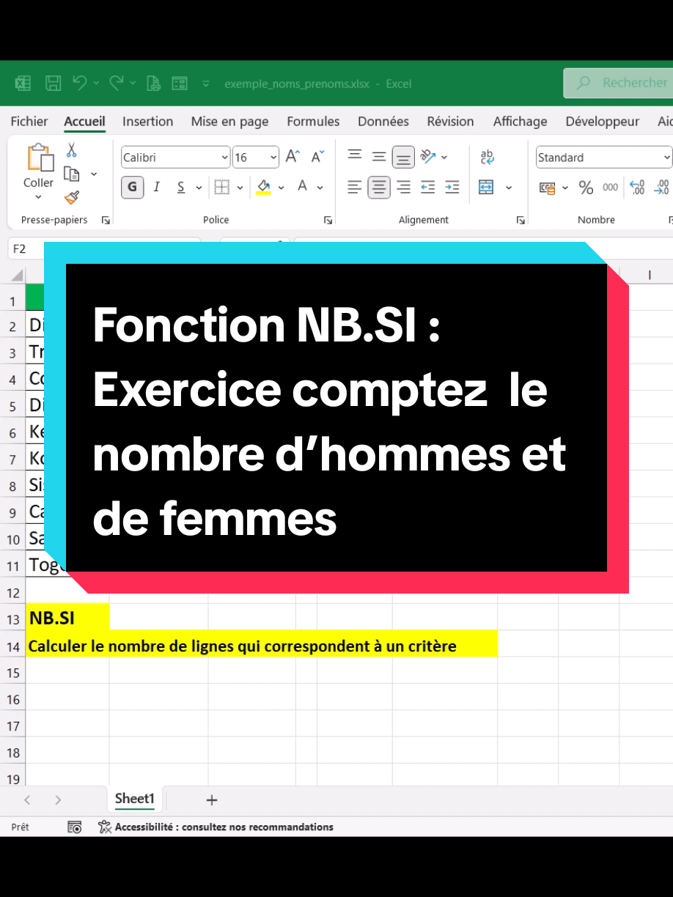Toggle underline (S) formatting
Screen dimensions: 673x897
tap(180, 188)
